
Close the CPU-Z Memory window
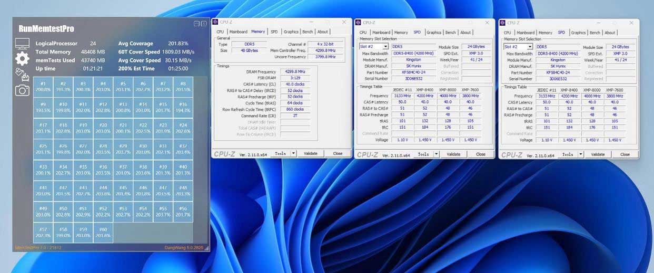click(x=344, y=22)
